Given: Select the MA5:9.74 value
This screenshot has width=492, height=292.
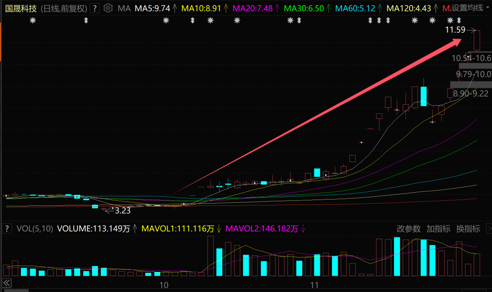Looking at the screenshot, I should tap(152, 9).
